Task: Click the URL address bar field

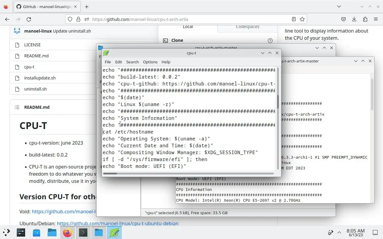Action: 186,19
